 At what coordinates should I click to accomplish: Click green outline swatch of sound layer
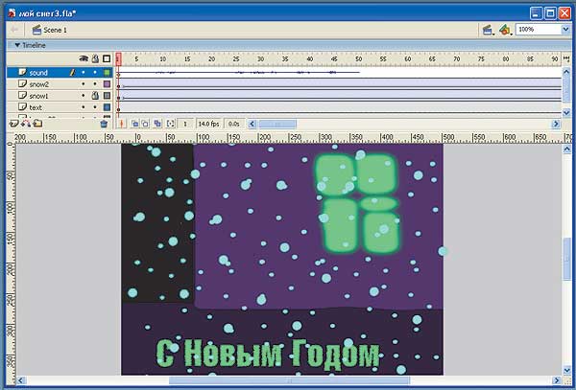[107, 73]
